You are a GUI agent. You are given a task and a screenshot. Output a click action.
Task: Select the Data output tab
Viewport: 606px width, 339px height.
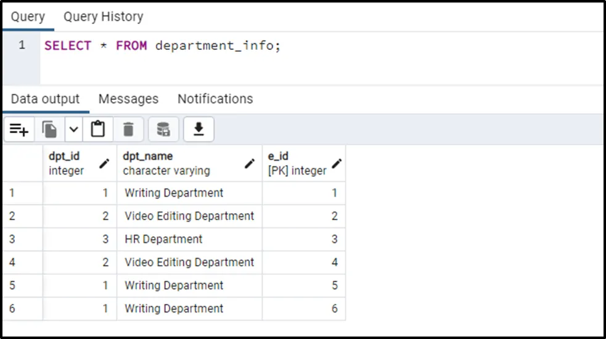(45, 99)
